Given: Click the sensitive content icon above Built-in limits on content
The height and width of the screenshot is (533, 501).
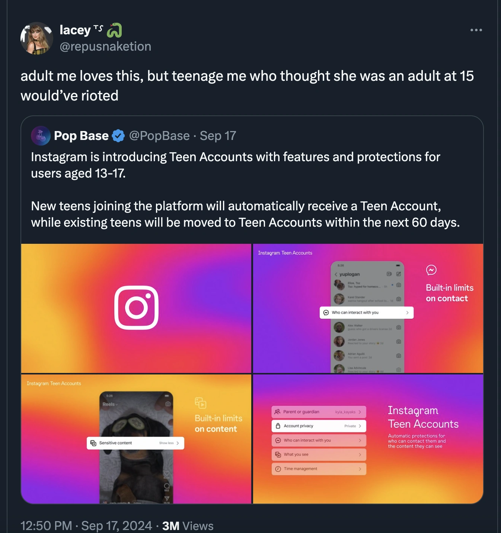Looking at the screenshot, I should [200, 403].
